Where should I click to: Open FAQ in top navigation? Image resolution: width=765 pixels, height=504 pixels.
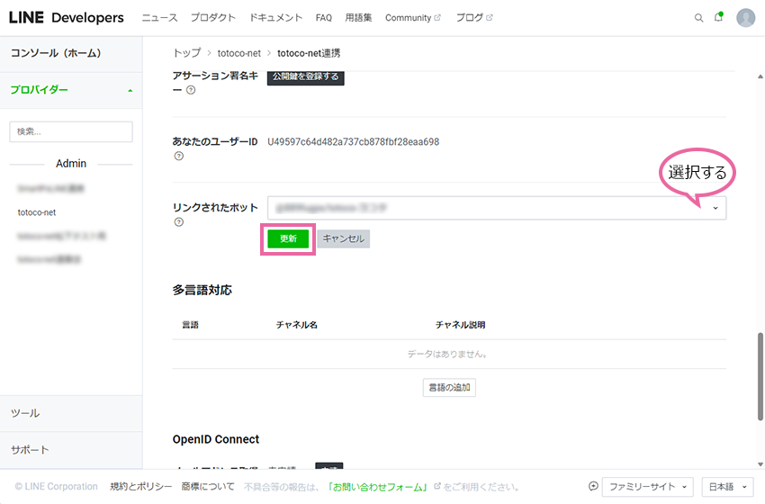(323, 18)
